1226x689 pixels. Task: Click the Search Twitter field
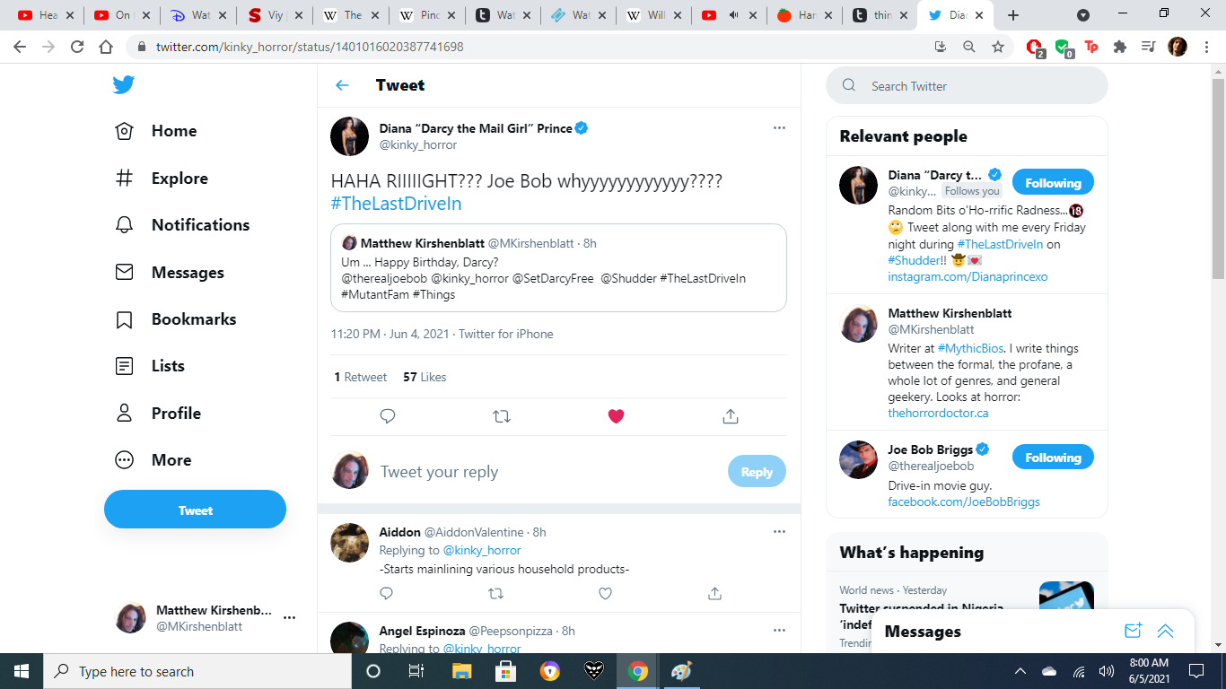pyautogui.click(x=967, y=86)
